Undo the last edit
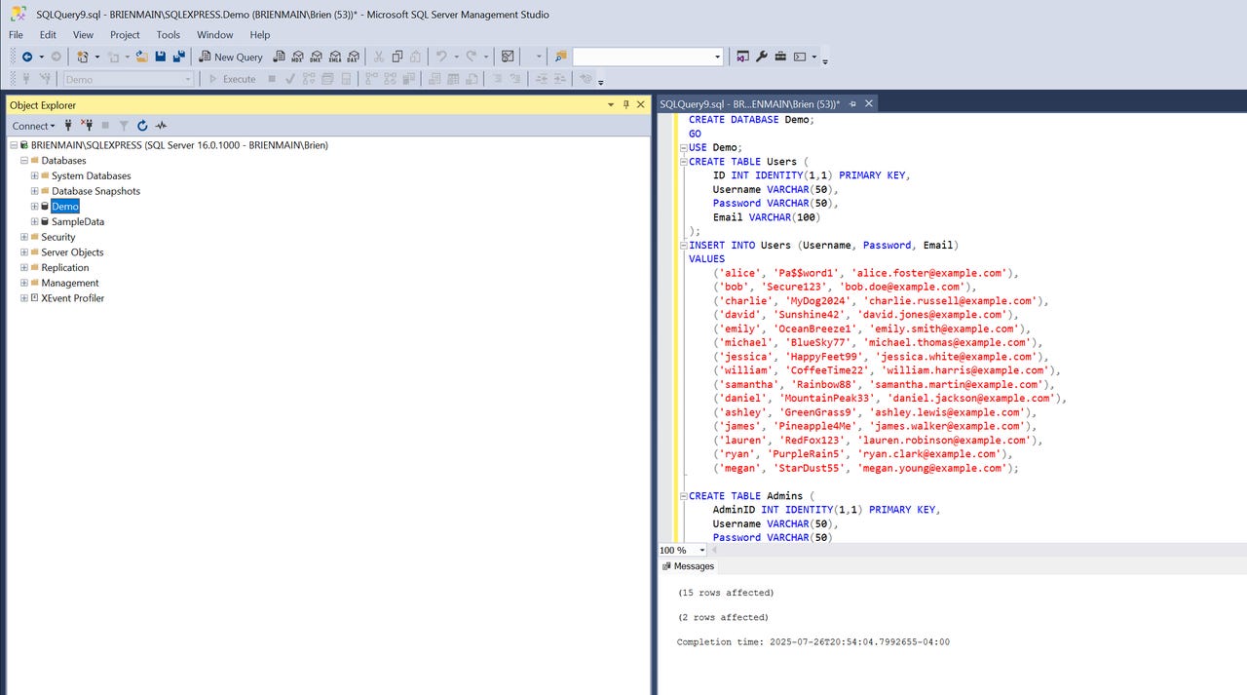Viewport: 1247px width, 695px height. point(440,57)
